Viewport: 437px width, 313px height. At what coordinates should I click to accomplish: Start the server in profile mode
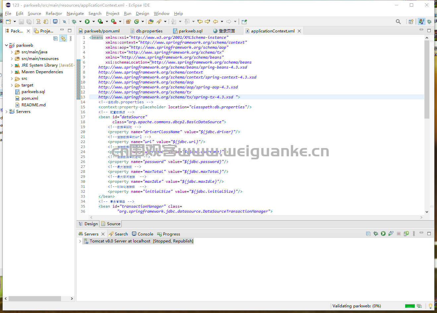click(391, 234)
